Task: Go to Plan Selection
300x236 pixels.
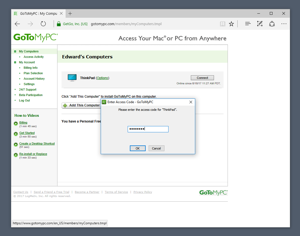Action: pos(33,73)
